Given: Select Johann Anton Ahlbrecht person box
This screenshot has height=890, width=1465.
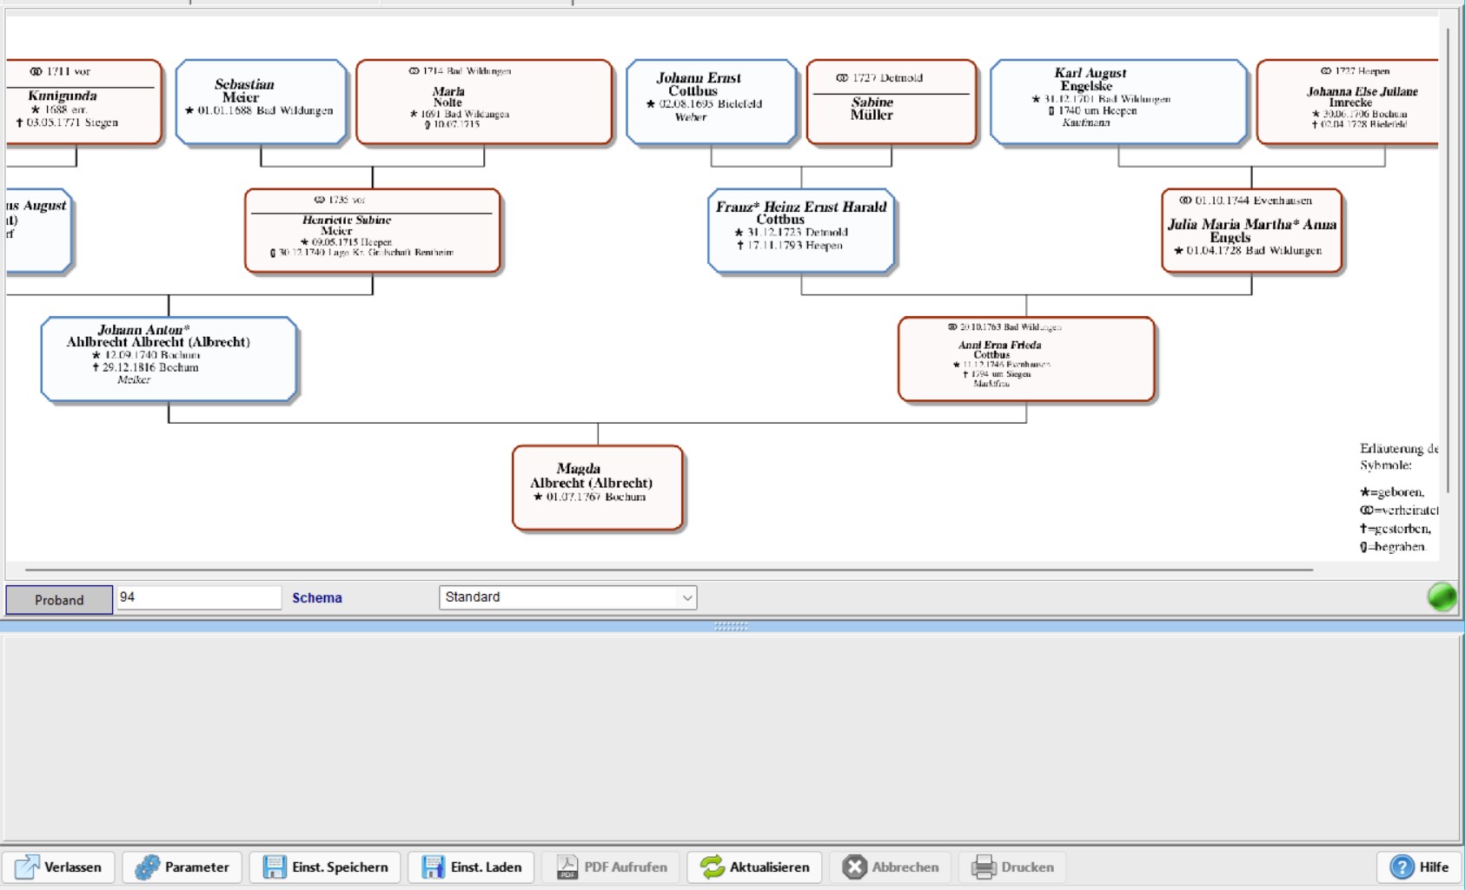Looking at the screenshot, I should pos(169,359).
